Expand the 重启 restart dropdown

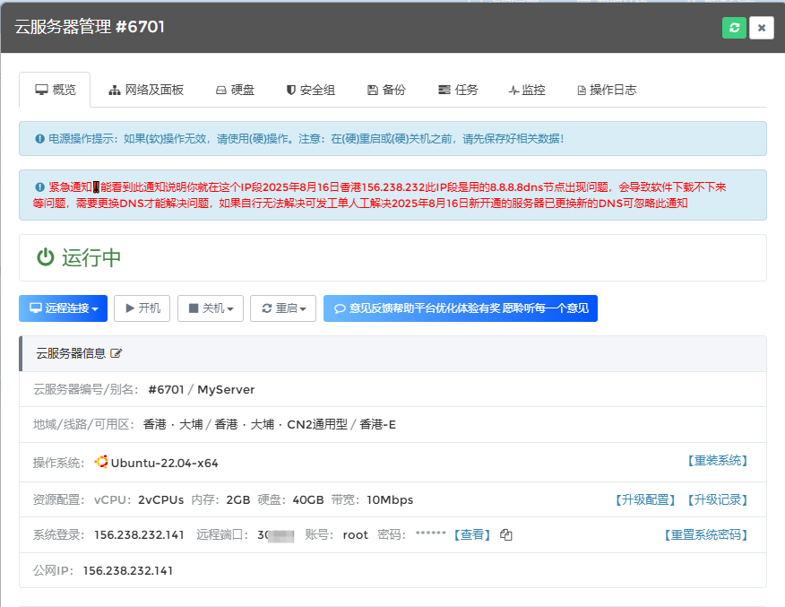pos(282,308)
